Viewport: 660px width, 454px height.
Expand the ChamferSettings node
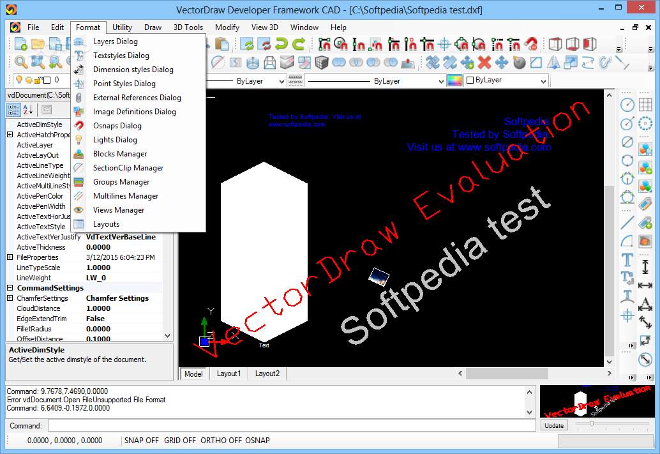(10, 298)
